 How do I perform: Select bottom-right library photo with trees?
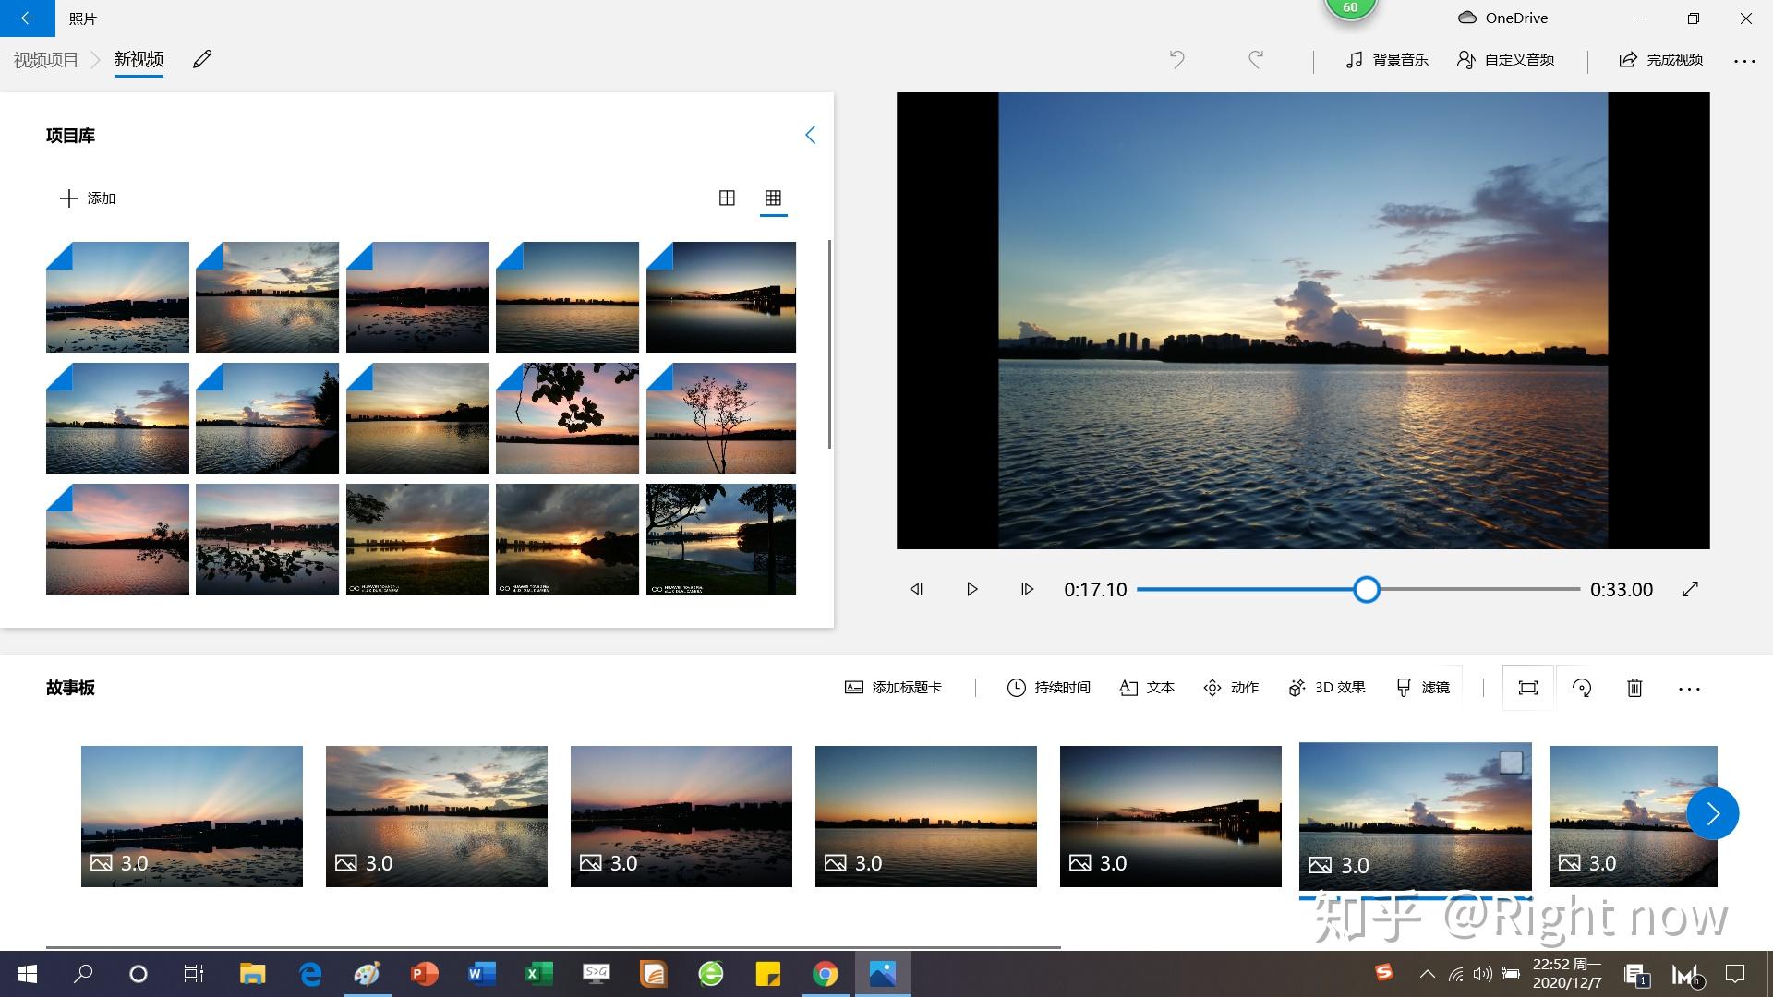[x=721, y=539]
